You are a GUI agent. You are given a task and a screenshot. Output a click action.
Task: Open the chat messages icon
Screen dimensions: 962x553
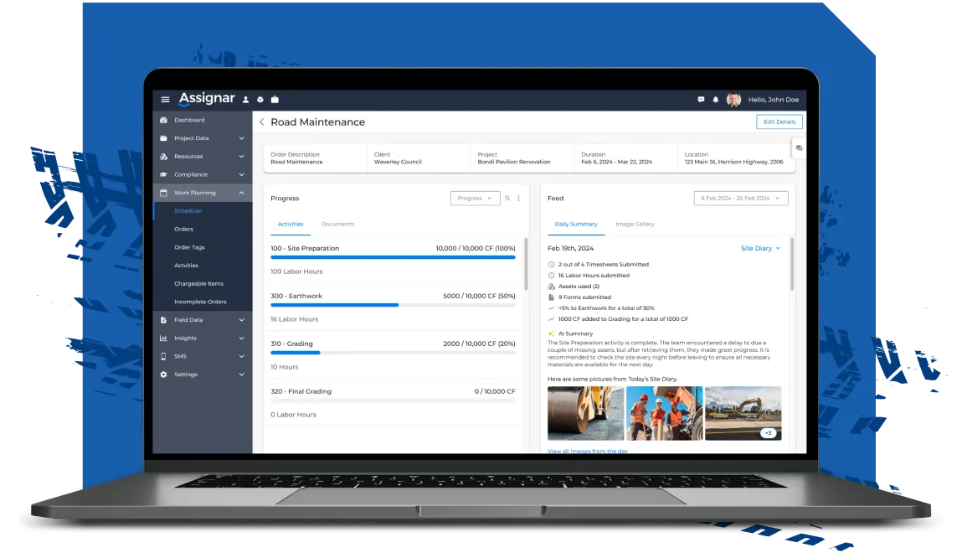coord(702,100)
